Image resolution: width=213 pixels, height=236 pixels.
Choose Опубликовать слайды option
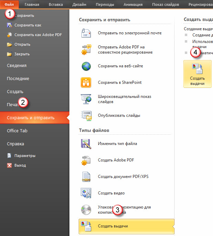pyautogui.click(x=119, y=115)
